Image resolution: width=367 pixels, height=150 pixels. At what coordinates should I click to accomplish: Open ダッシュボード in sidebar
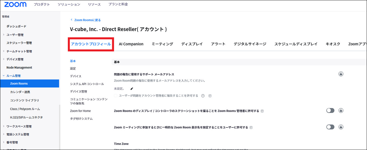[x=16, y=26]
